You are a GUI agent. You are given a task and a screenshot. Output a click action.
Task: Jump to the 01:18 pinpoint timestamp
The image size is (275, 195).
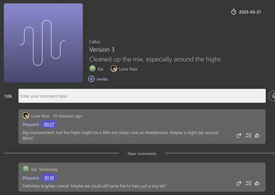click(x=49, y=178)
